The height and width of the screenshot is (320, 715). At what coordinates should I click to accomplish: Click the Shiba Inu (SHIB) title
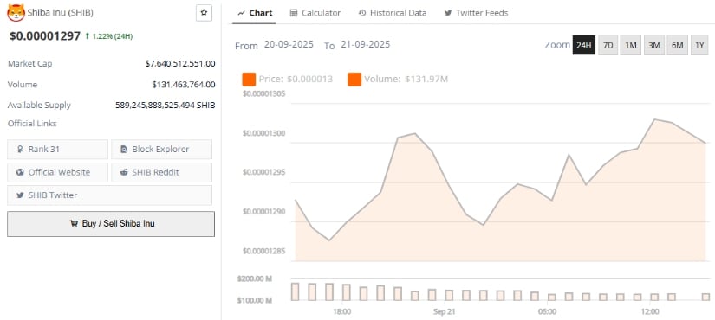pos(61,13)
